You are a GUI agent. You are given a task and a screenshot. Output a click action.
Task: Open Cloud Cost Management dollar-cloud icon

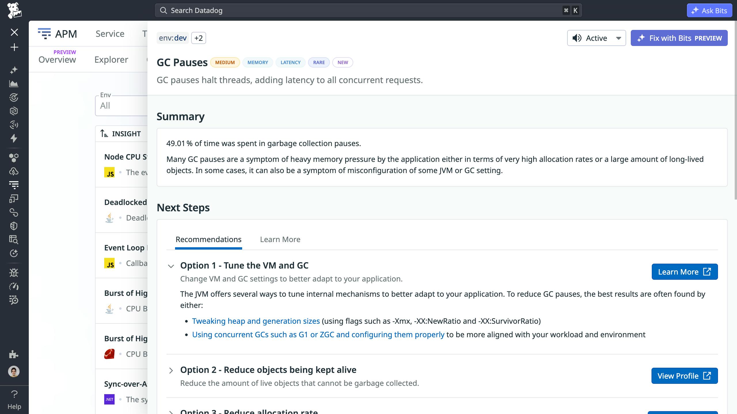[14, 172]
